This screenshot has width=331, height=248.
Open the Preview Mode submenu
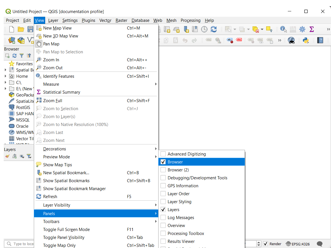click(x=96, y=157)
